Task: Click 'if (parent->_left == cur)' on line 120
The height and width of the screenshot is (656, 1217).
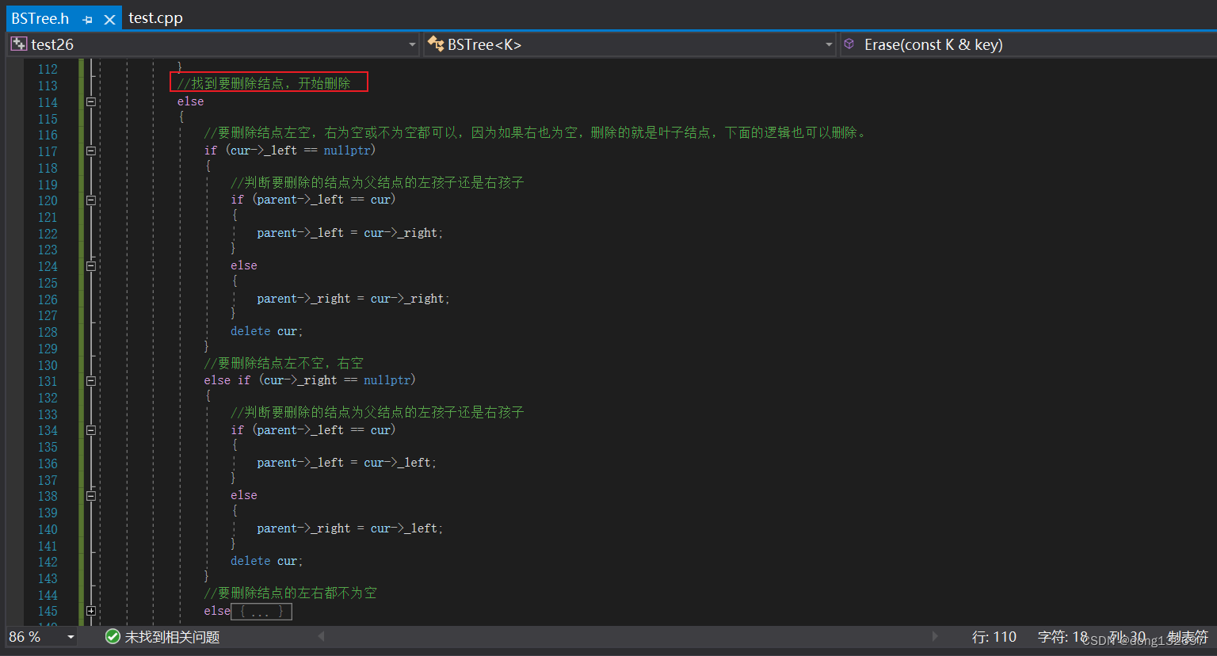Action: [x=313, y=200]
